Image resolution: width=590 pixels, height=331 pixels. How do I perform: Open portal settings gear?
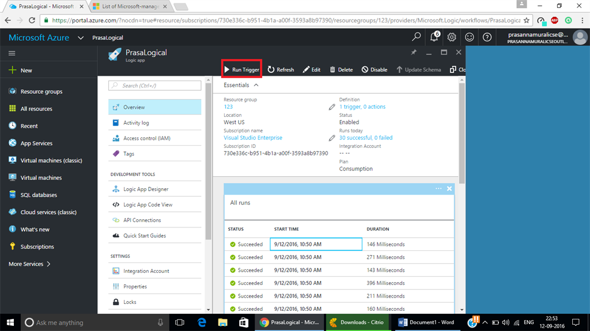tap(452, 37)
